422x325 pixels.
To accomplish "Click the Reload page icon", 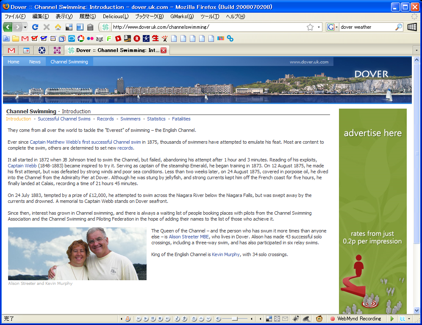I will pyautogui.click(x=36, y=27).
